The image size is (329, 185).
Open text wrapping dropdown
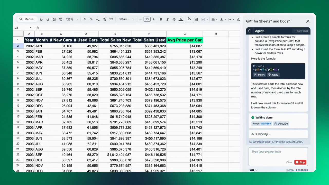point(231,19)
